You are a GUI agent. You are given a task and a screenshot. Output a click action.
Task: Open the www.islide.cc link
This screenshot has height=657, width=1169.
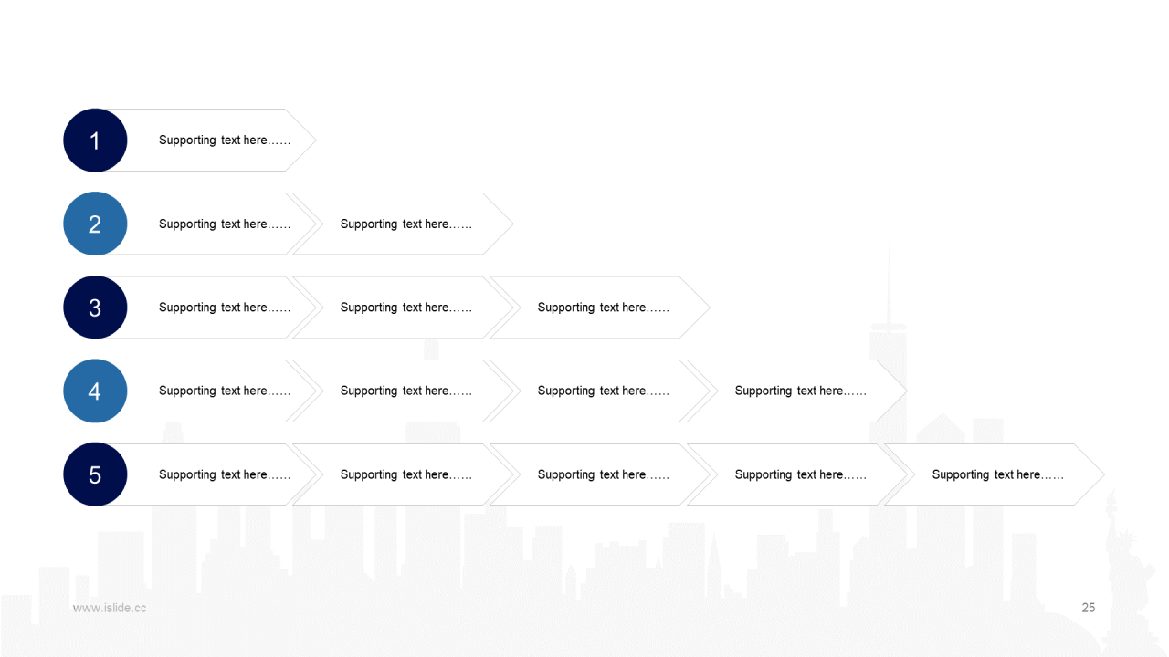(x=110, y=608)
